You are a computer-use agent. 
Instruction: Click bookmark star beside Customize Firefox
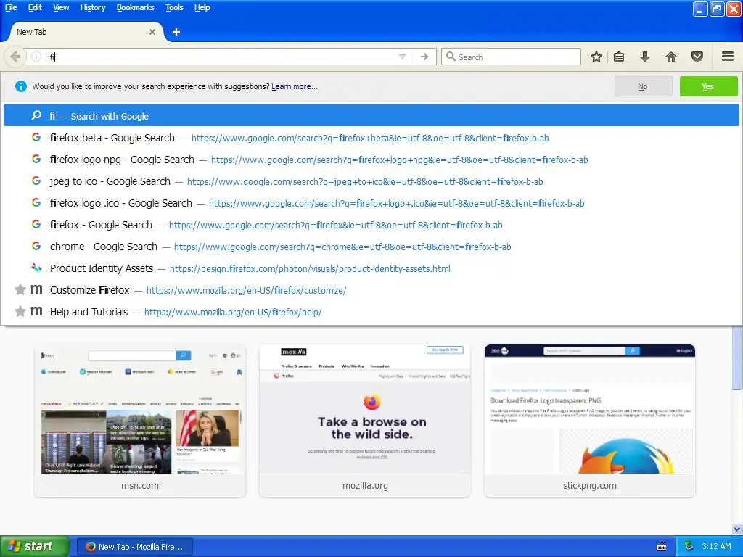coord(20,289)
